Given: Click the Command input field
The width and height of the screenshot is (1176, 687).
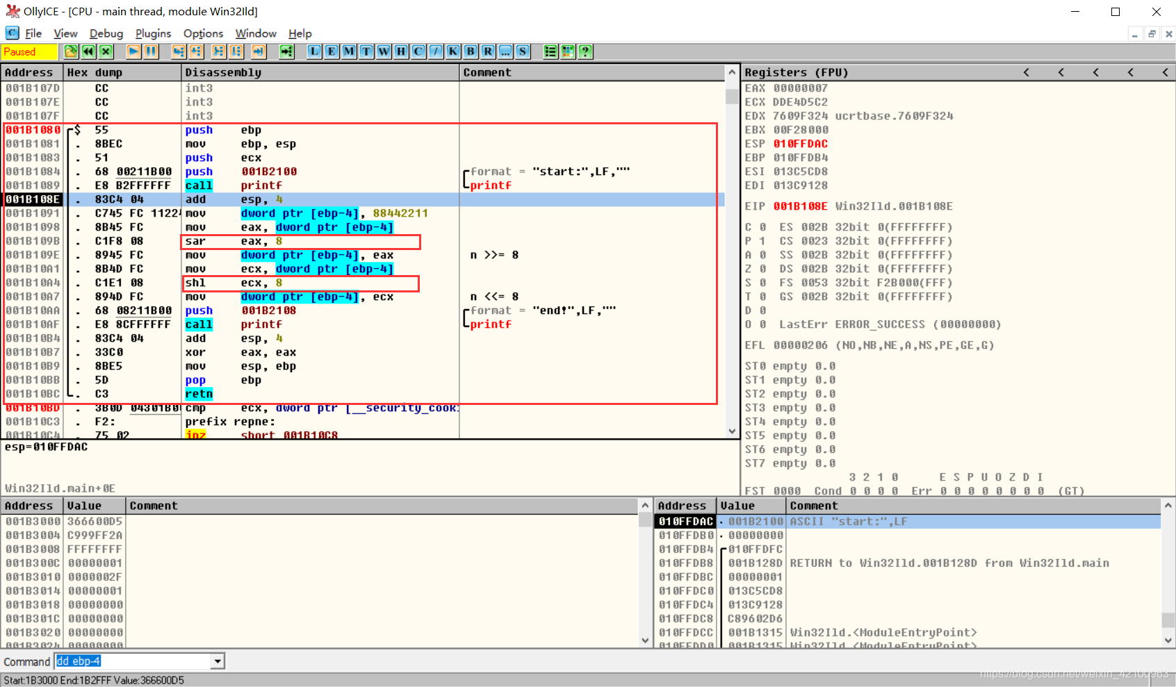Looking at the screenshot, I should click(133, 661).
